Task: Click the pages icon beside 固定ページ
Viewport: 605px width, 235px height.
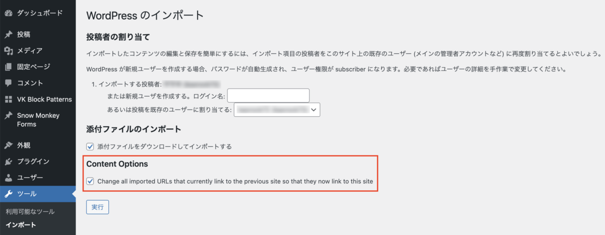Action: coord(8,67)
